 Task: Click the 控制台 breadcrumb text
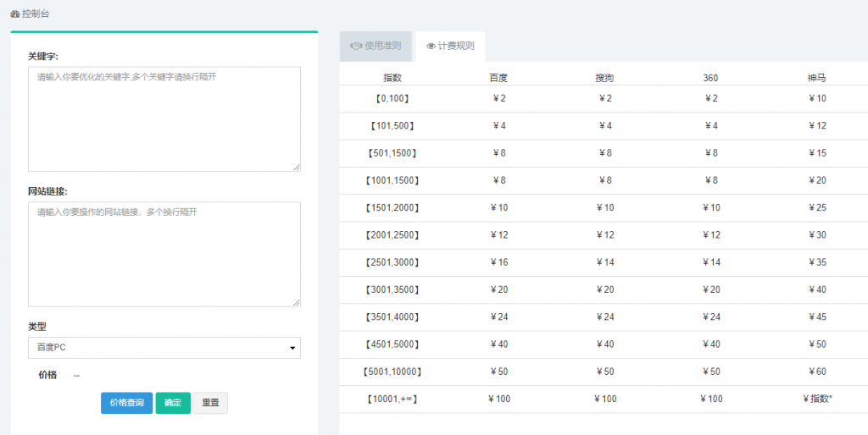click(x=36, y=14)
